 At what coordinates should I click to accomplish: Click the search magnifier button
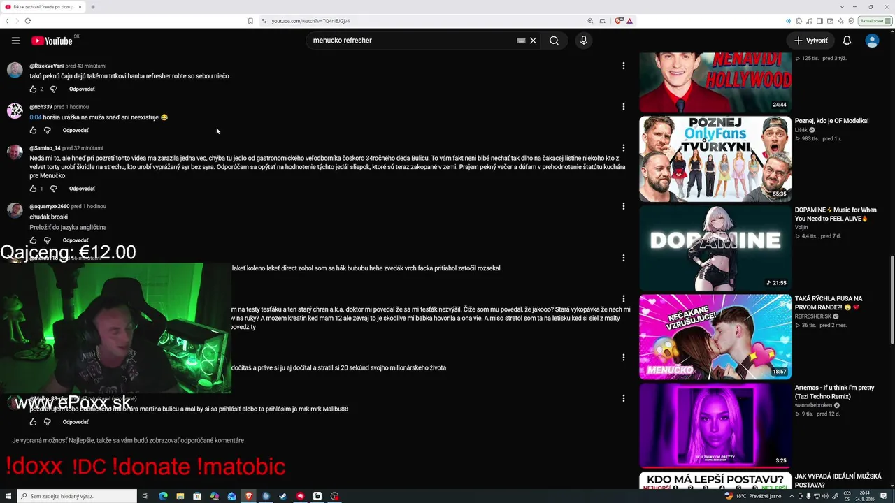click(x=554, y=41)
